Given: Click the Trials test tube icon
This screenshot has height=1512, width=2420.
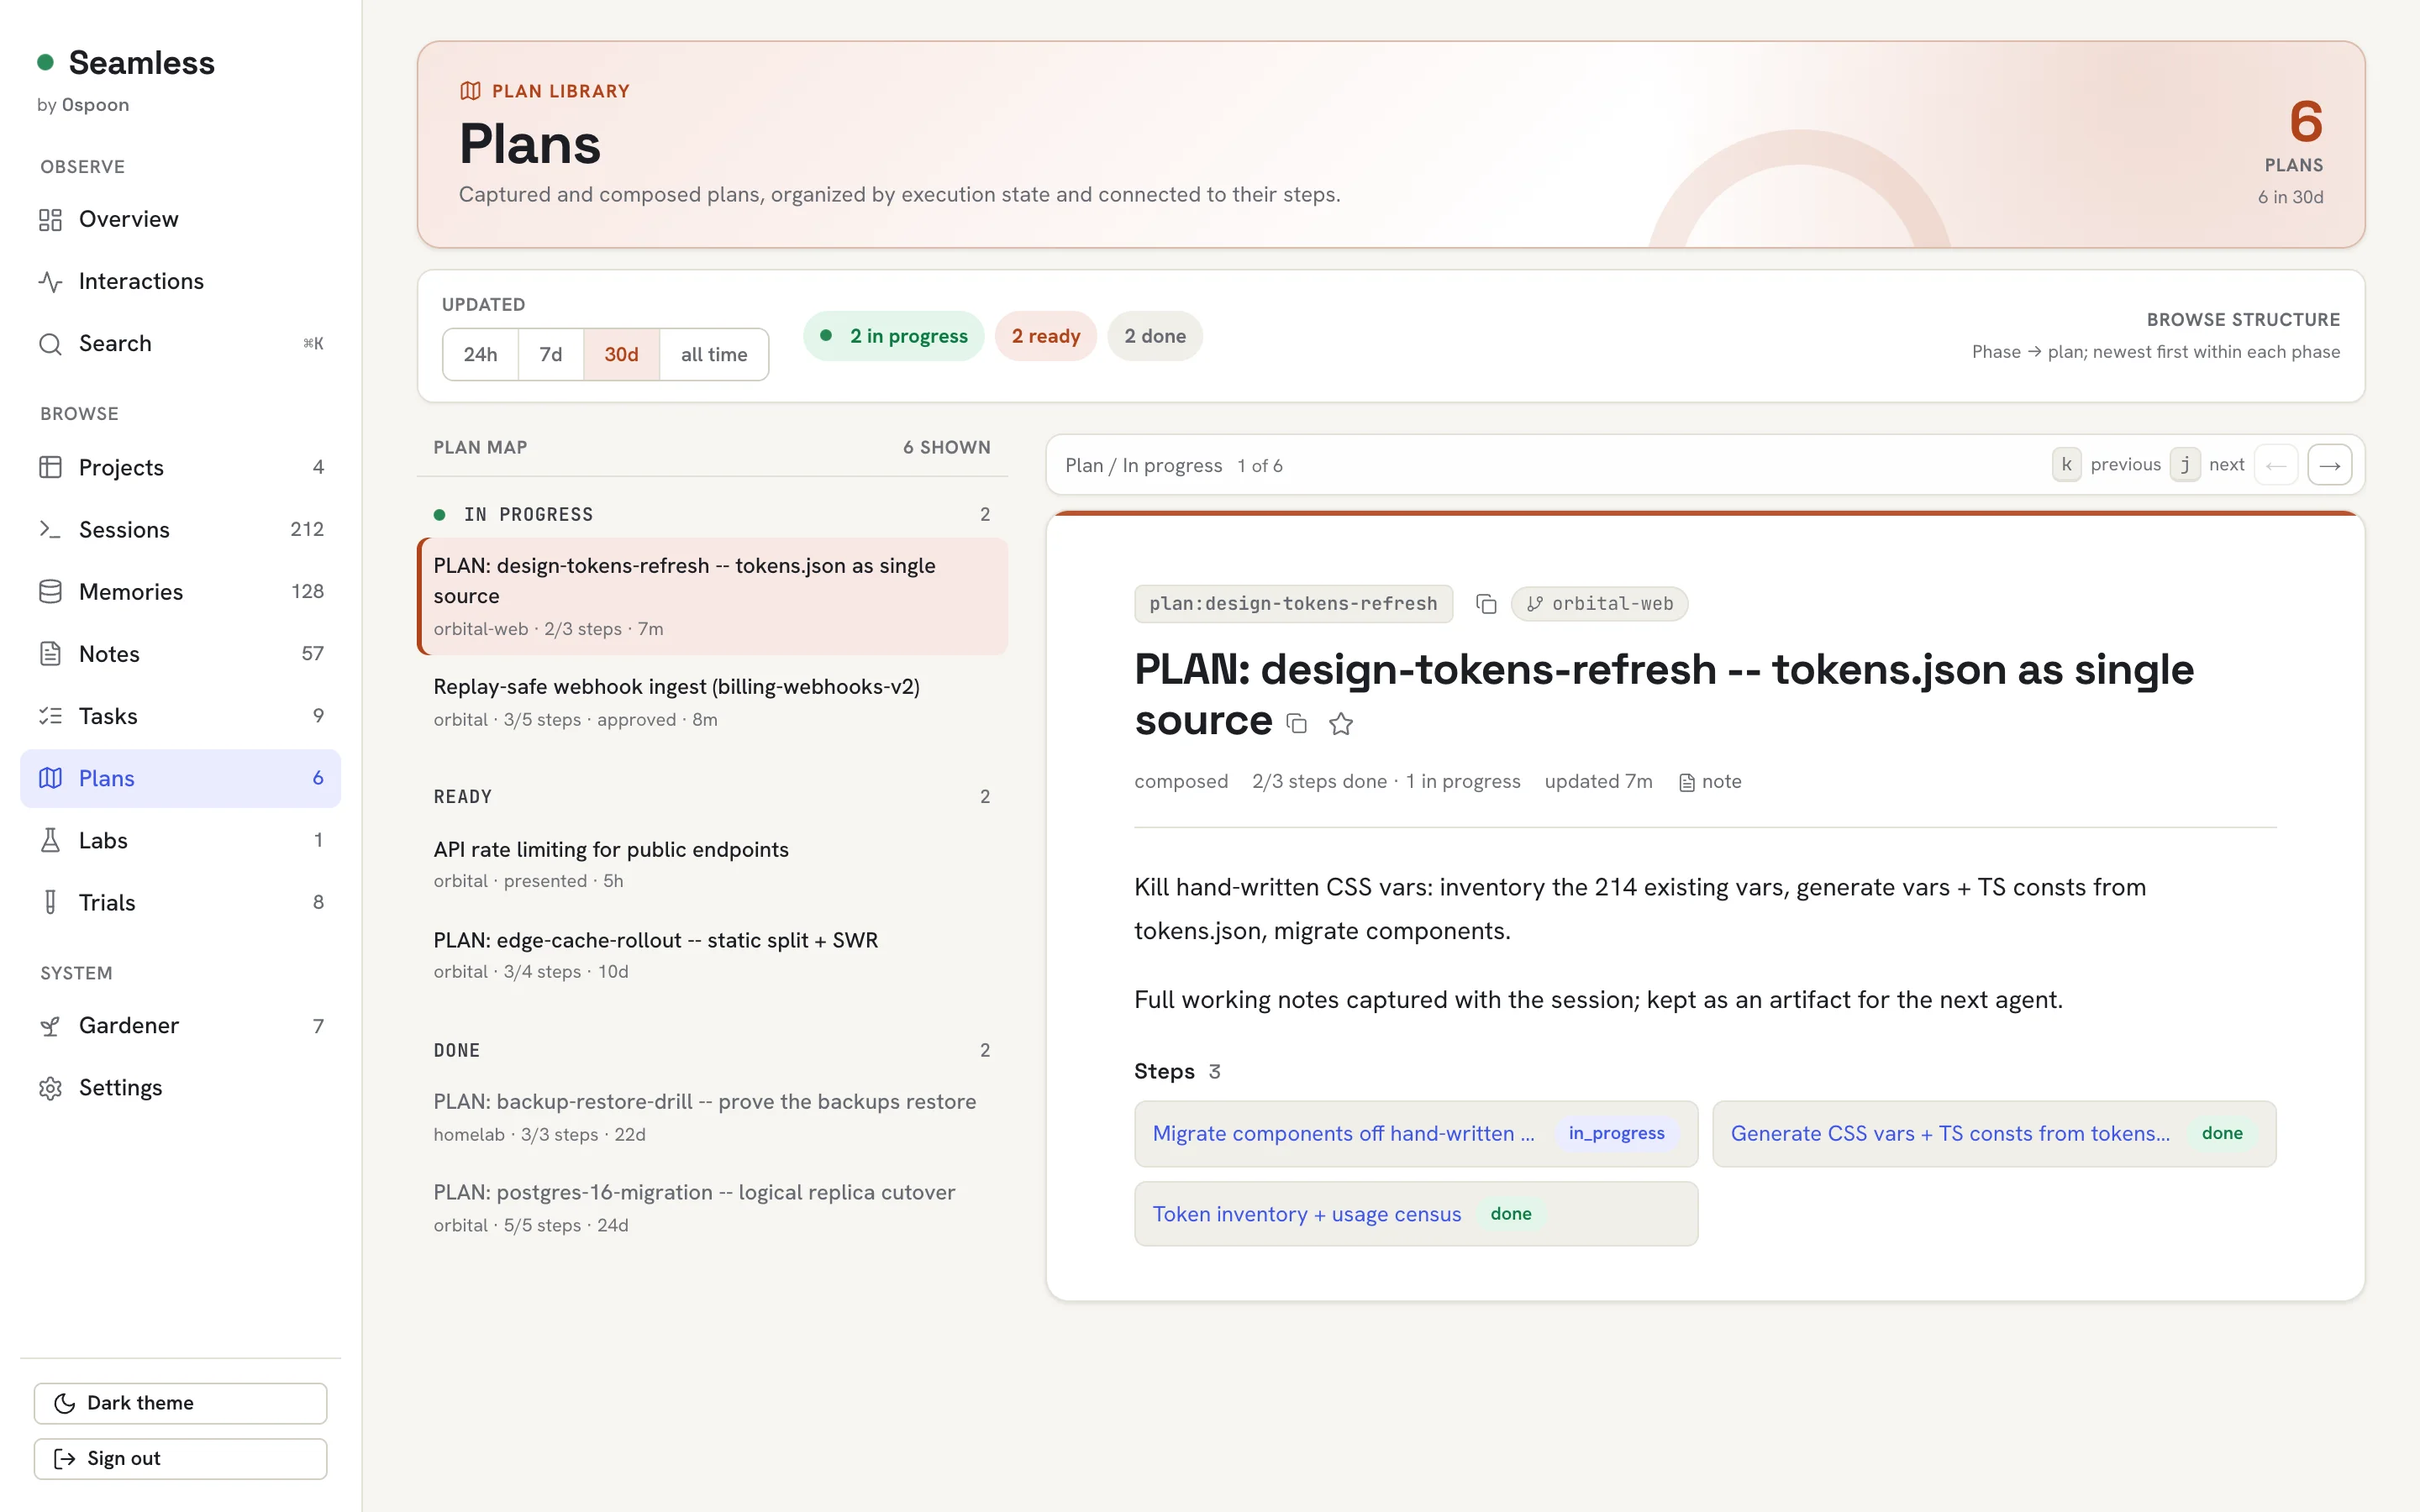Looking at the screenshot, I should tap(50, 902).
